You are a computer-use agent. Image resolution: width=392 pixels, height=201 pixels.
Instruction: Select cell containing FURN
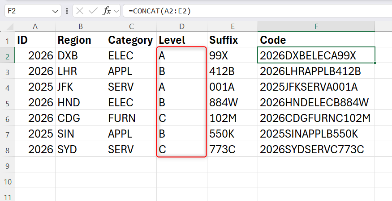point(131,117)
